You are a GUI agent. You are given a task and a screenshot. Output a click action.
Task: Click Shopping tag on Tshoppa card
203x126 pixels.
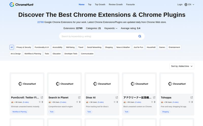[165, 112]
